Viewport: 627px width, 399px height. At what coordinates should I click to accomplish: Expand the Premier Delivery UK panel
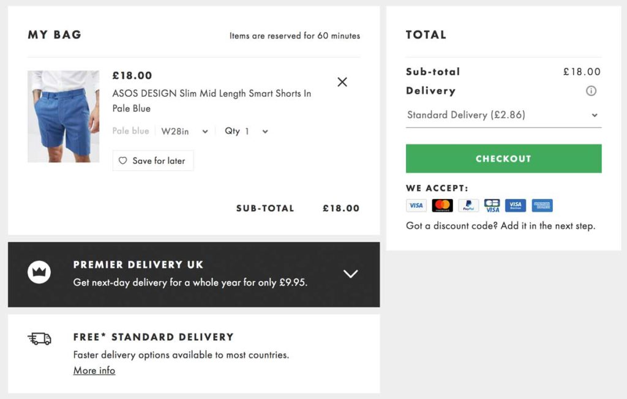coord(351,274)
